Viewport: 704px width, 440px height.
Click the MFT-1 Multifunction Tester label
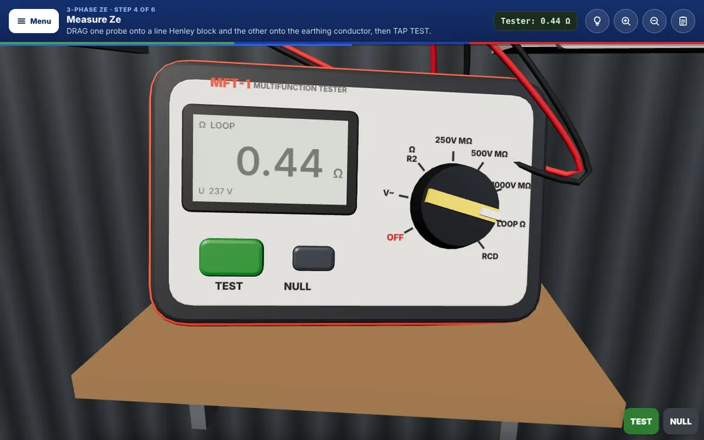tap(278, 85)
